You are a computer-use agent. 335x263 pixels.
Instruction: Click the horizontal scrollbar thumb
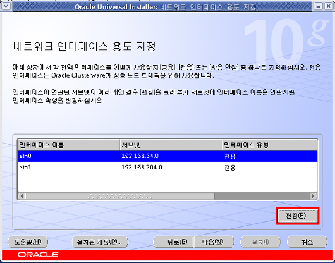(x=119, y=196)
